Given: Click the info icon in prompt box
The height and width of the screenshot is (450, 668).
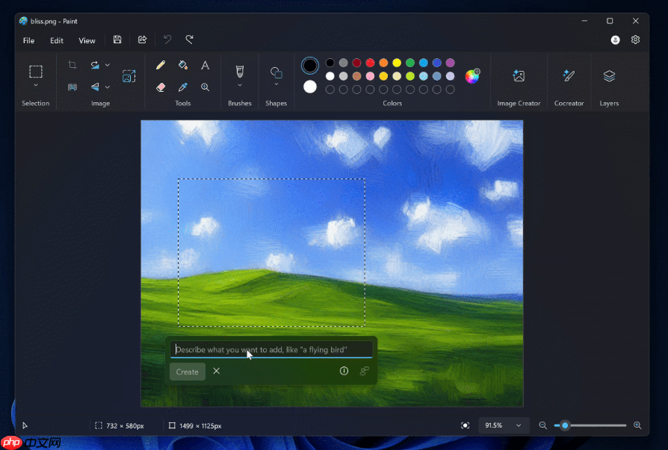Looking at the screenshot, I should point(344,371).
